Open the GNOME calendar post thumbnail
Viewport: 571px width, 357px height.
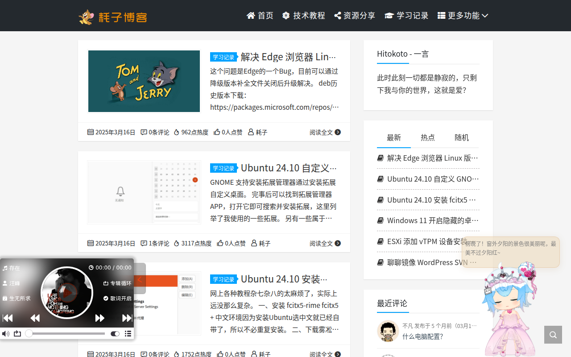(x=144, y=192)
